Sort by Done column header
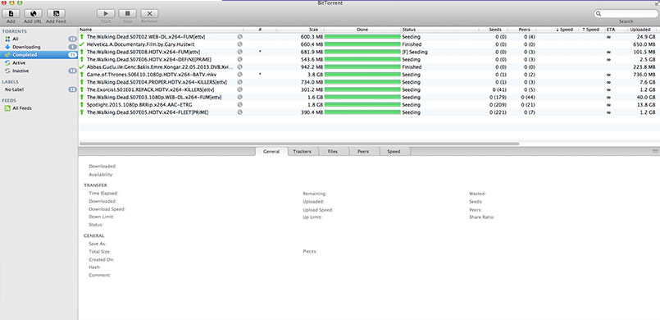660x320 pixels. pos(362,30)
